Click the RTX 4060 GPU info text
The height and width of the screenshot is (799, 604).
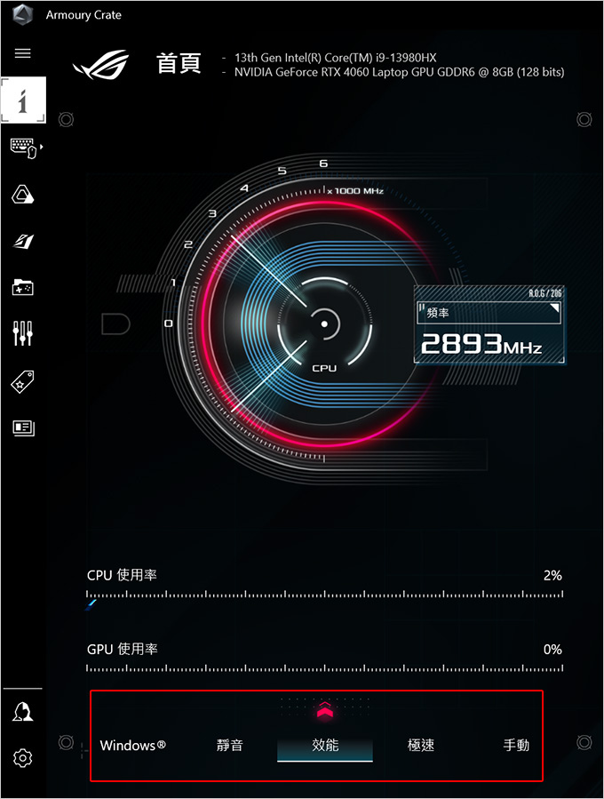[400, 72]
